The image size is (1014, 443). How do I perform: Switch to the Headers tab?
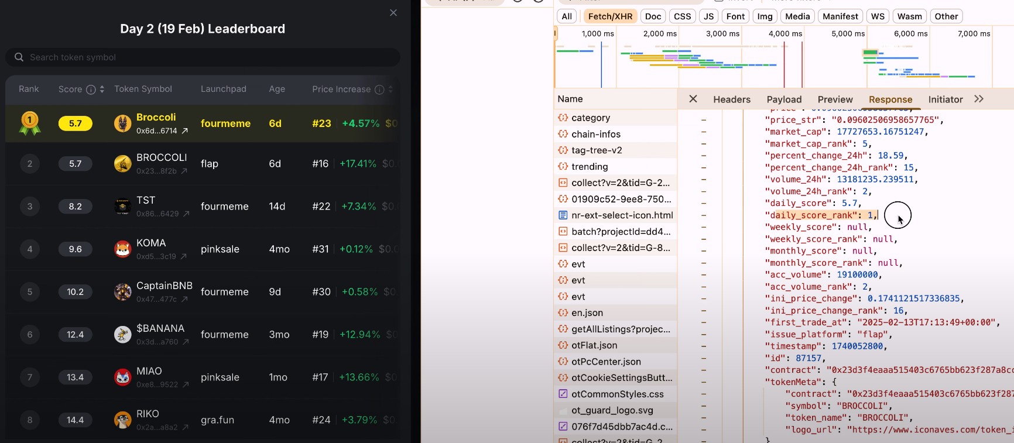point(731,99)
